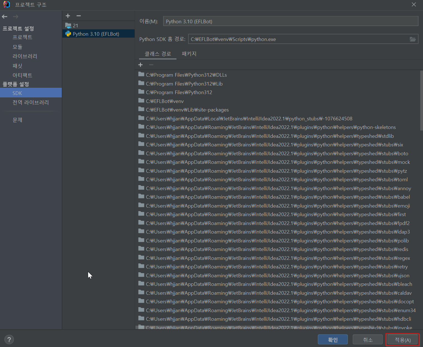Switch to the 패키지 tab

(189, 54)
